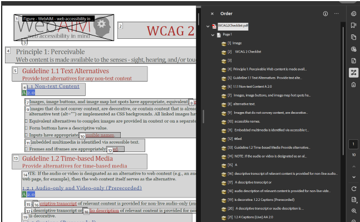Open the 1.2.1 Audio-only and Video-only (Prerecorded) link
Screen dimensions: 360x222
click(x=82, y=188)
